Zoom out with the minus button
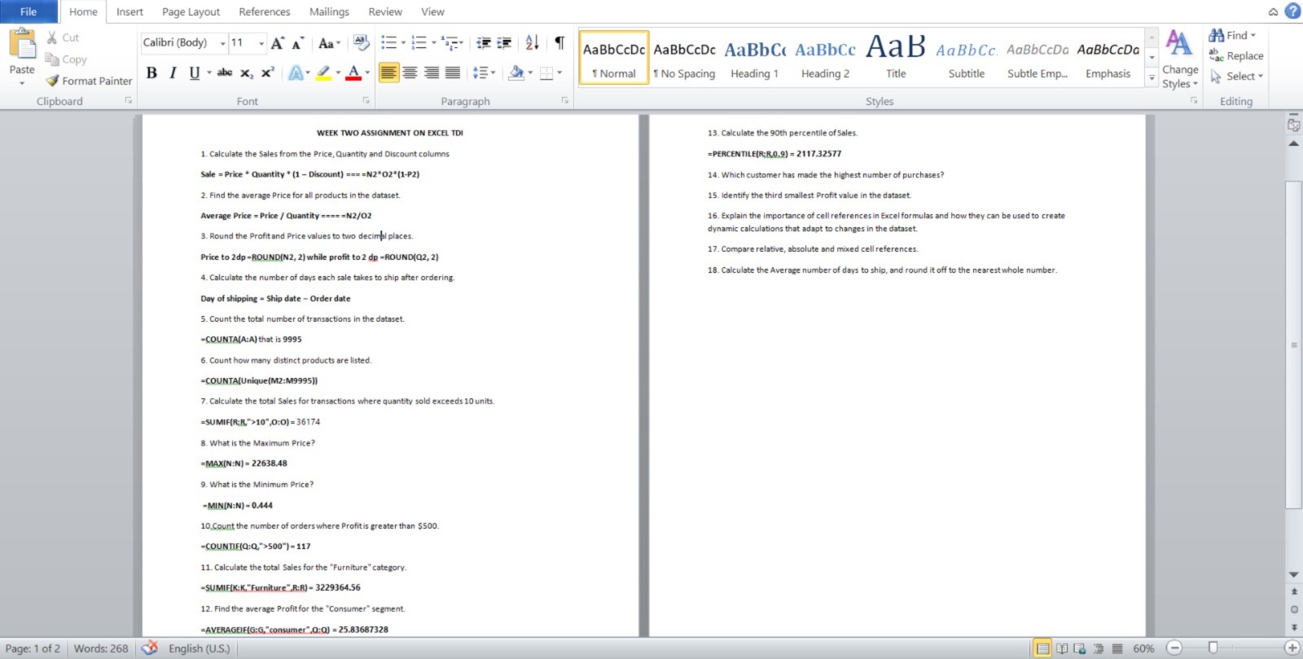This screenshot has width=1303, height=659. pyautogui.click(x=1174, y=648)
